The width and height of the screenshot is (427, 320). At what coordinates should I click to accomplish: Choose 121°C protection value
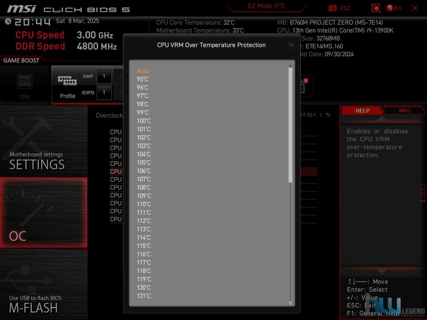tap(143, 296)
